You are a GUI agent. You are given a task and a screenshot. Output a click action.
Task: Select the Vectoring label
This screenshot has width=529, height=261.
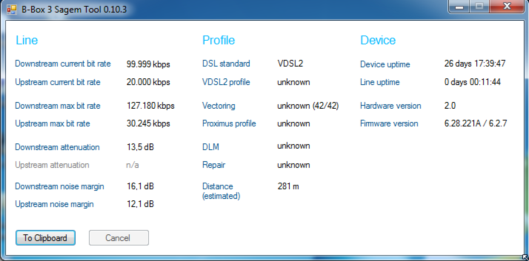(x=219, y=106)
